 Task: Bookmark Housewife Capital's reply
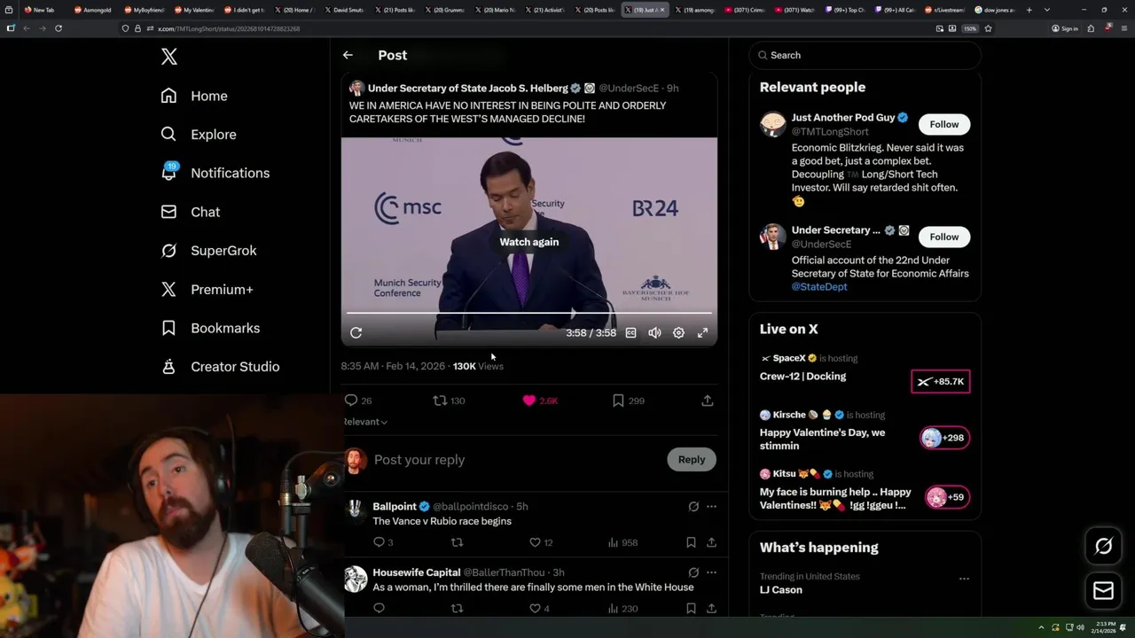coord(691,608)
